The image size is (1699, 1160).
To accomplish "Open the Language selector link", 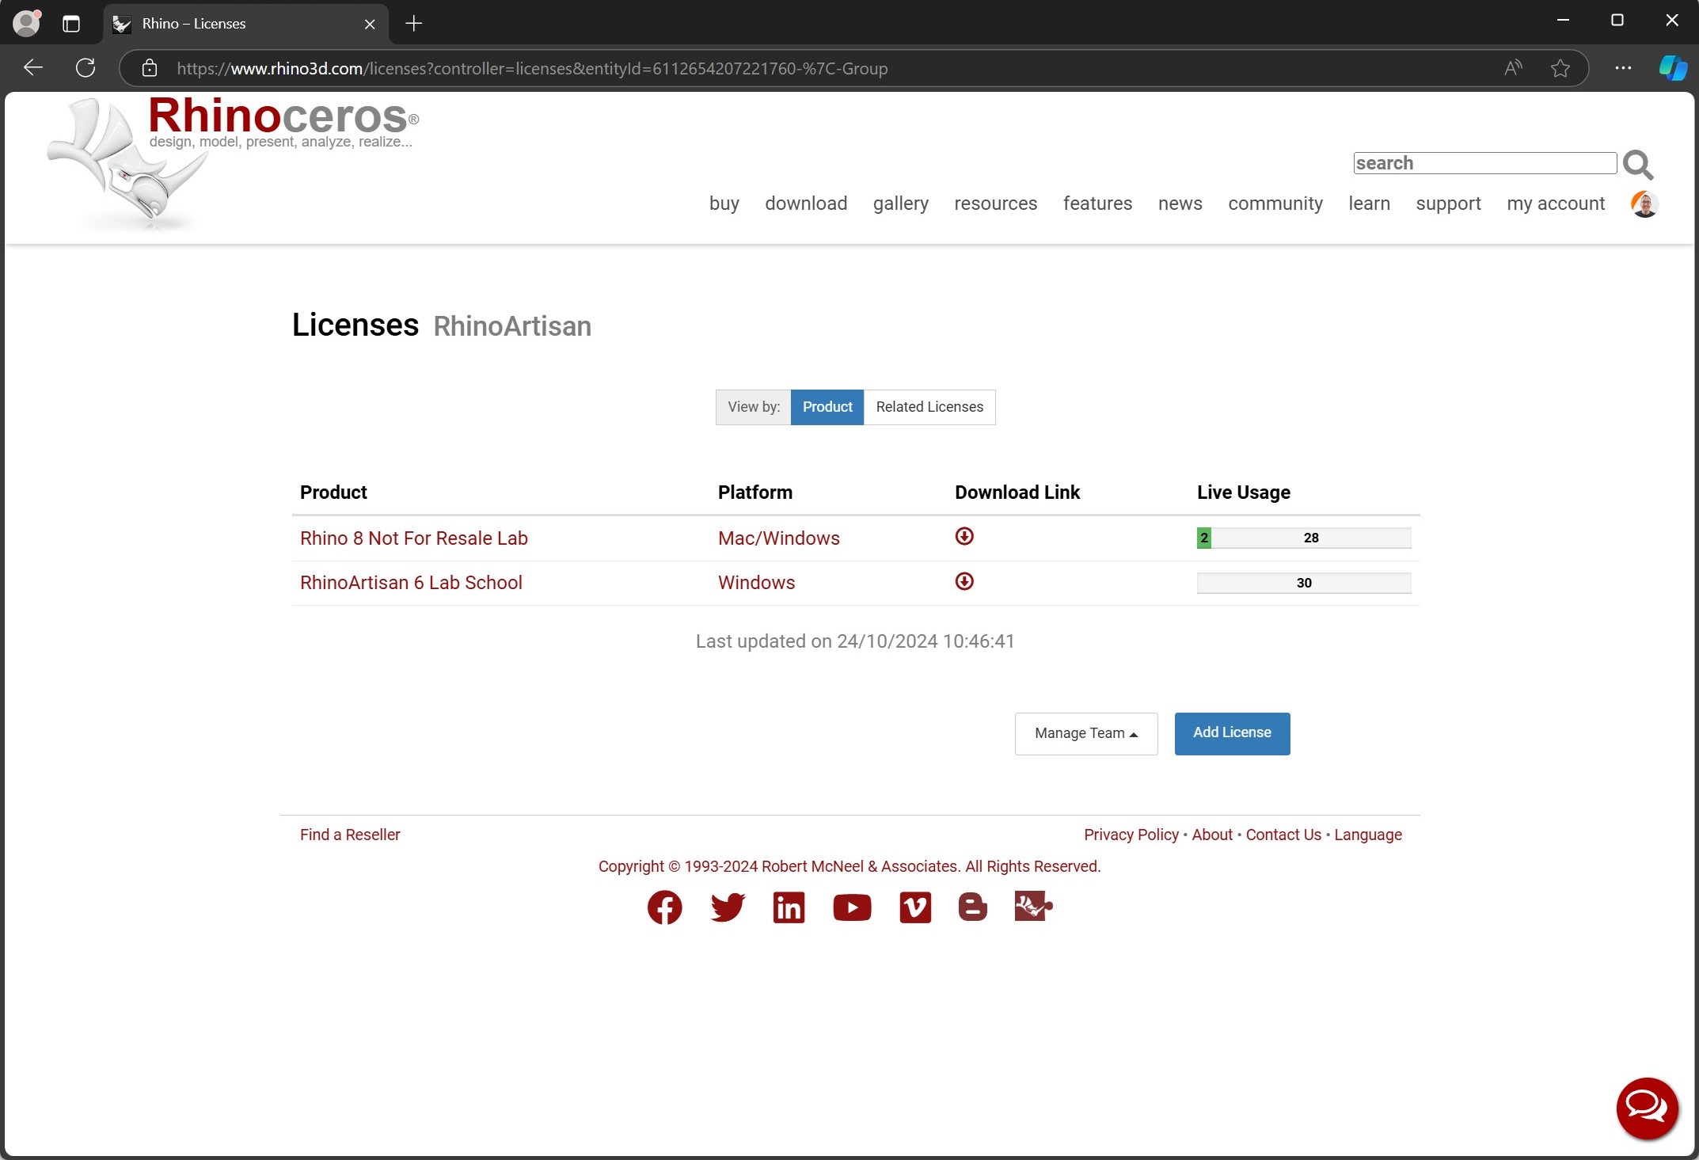I will pos(1367,835).
